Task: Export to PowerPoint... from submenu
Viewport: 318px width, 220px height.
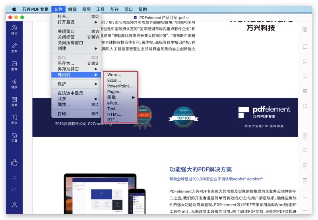Action: click(120, 86)
